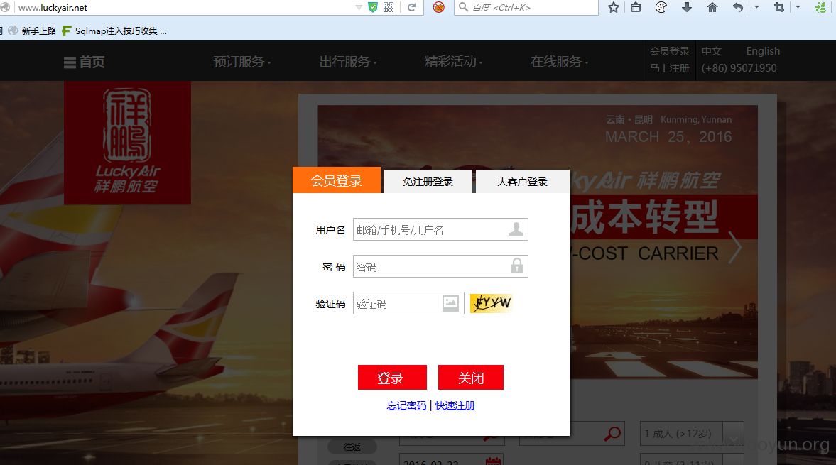Viewport: 836px width, 465px height.
Task: Expand the 精彩活动 menu
Action: point(454,62)
